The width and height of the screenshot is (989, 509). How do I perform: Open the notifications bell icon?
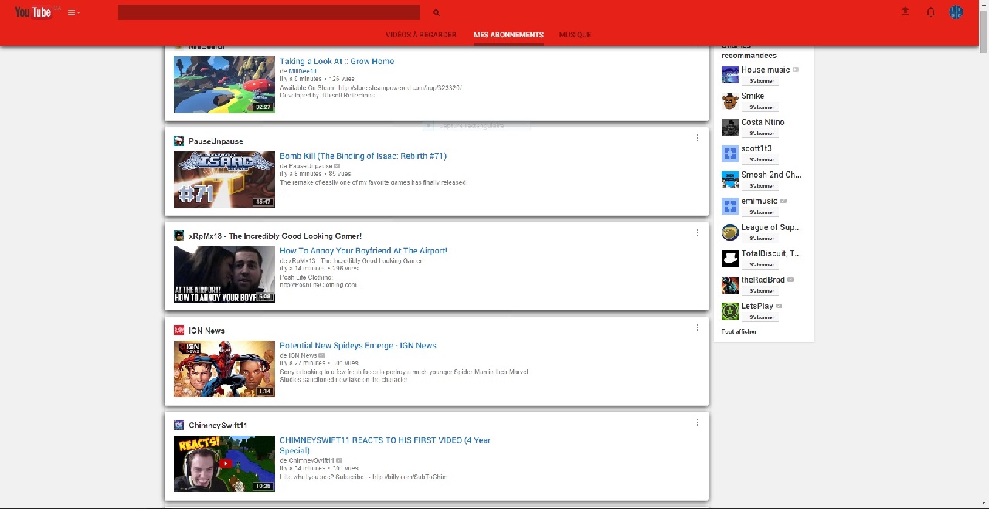click(x=930, y=12)
